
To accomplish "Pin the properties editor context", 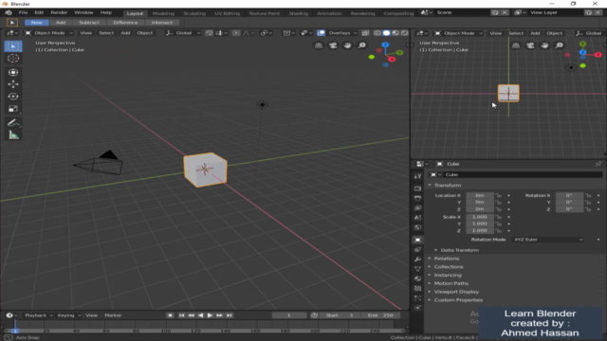I will [598, 164].
